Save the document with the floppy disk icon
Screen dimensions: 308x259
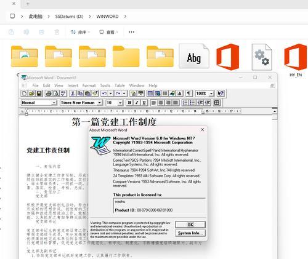39,94
